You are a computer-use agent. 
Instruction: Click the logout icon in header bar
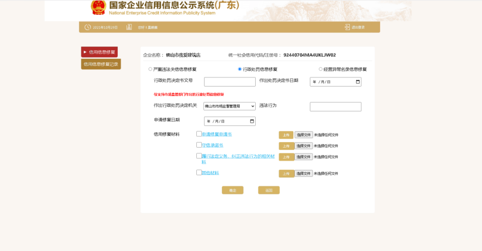(347, 27)
